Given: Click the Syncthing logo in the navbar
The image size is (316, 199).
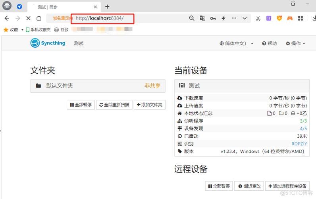Looking at the screenshot, I should click(48, 43).
